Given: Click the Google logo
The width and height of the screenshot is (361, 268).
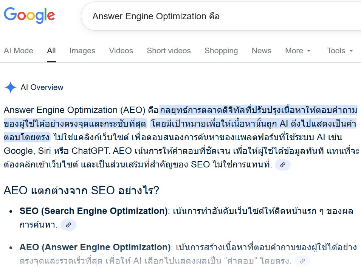Looking at the screenshot, I should [29, 15].
